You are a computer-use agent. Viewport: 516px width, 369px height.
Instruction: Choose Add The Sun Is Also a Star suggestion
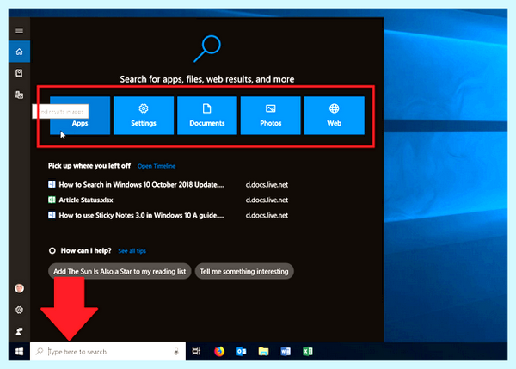click(120, 271)
